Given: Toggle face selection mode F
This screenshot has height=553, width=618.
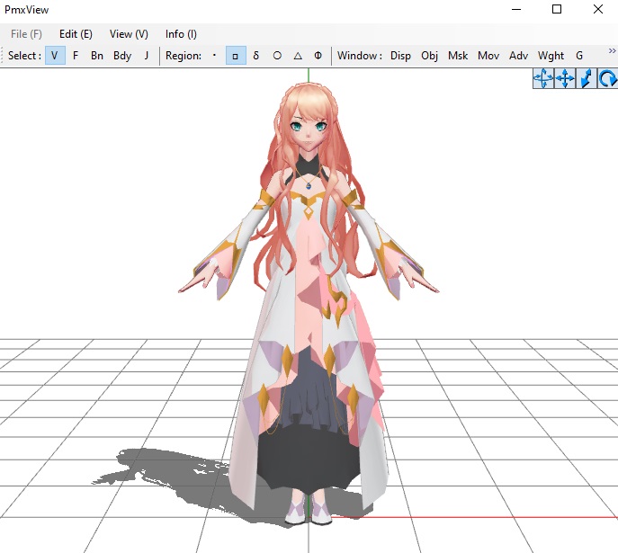Looking at the screenshot, I should pos(76,56).
